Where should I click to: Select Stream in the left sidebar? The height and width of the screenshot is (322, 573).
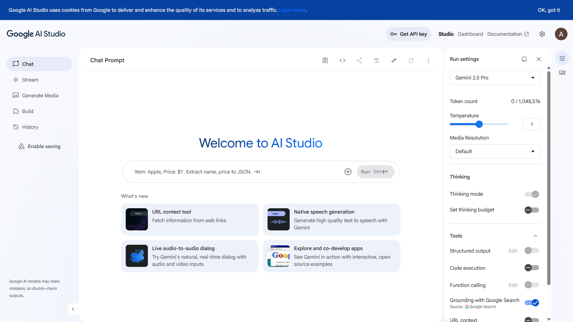click(x=30, y=79)
